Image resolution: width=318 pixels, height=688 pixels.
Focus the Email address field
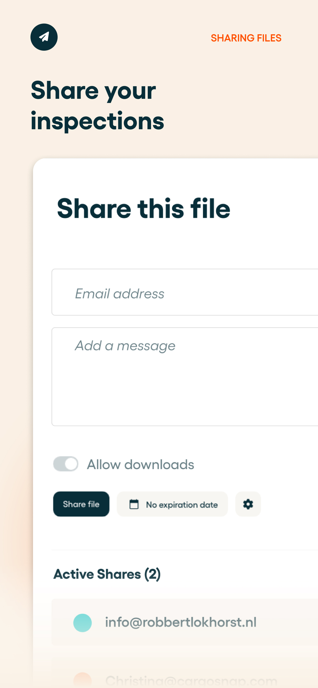185,292
